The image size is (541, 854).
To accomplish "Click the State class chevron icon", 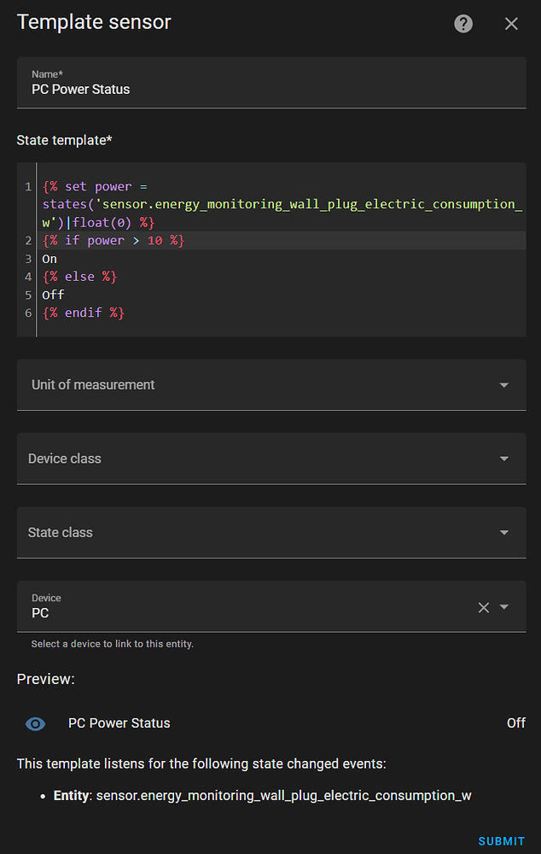I will (x=503, y=532).
